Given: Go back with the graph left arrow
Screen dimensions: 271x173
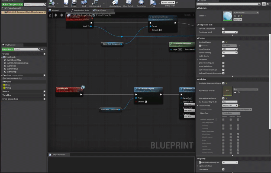Looking at the screenshot, I should pyautogui.click(x=56, y=15).
